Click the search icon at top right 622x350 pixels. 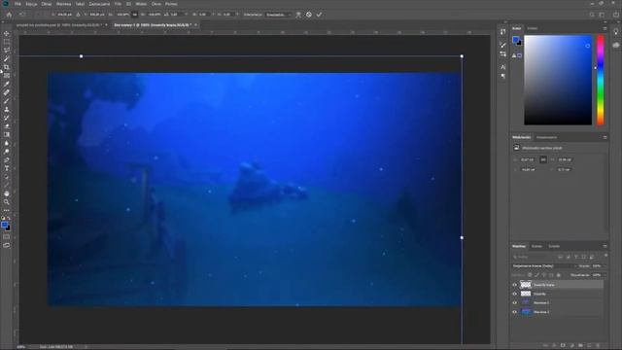[592, 15]
